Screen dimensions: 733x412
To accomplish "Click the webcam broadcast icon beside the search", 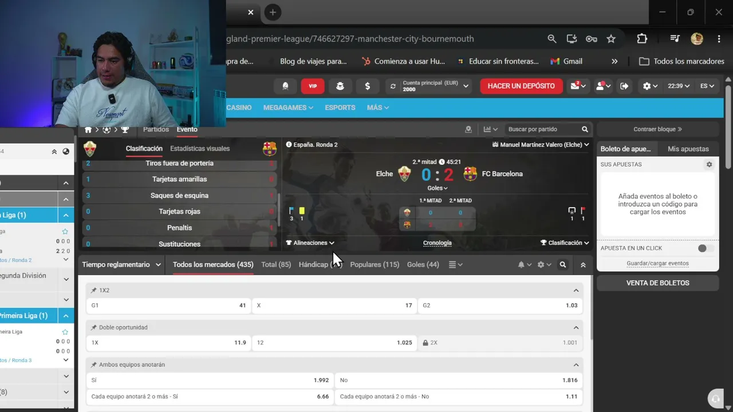I will pos(468,129).
